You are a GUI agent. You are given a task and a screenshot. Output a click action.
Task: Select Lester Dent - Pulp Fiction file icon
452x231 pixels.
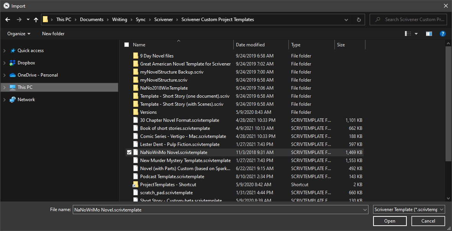click(x=136, y=144)
